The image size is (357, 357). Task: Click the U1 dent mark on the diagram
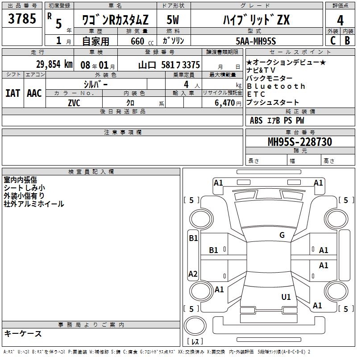click(x=286, y=297)
